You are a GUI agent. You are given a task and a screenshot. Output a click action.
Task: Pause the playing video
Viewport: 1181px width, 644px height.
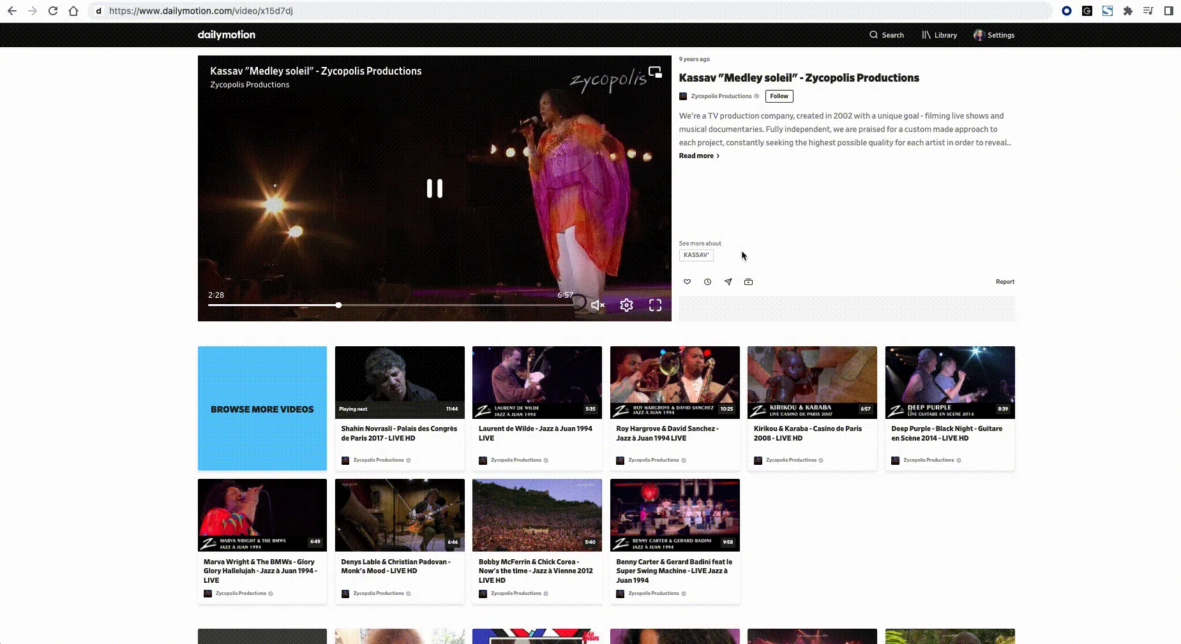(x=435, y=188)
